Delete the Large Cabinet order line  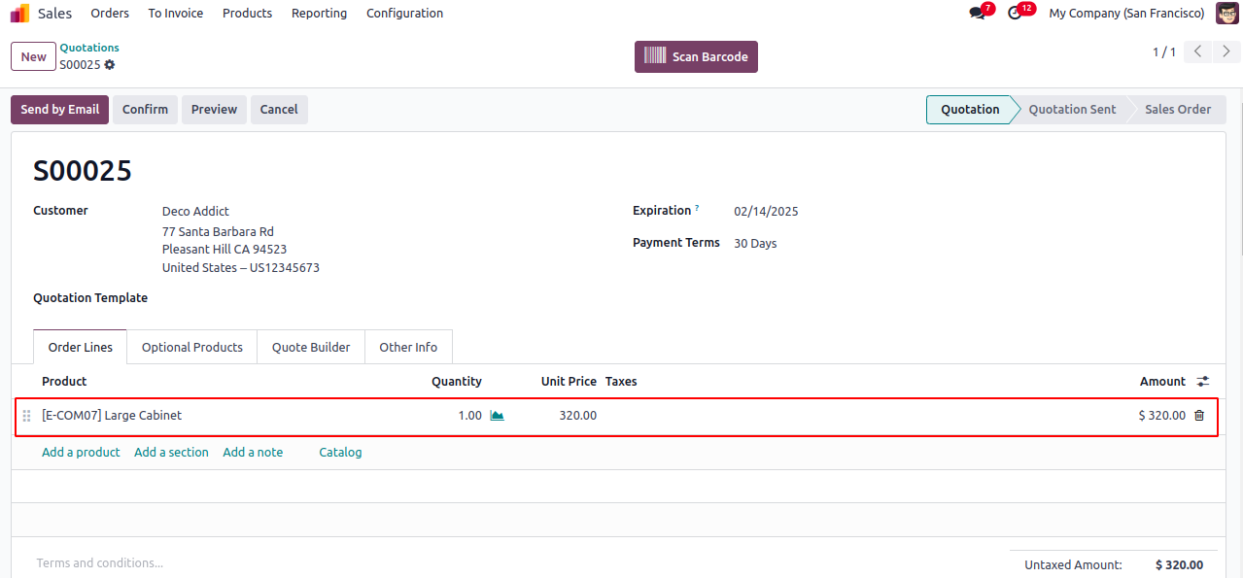pyautogui.click(x=1199, y=416)
